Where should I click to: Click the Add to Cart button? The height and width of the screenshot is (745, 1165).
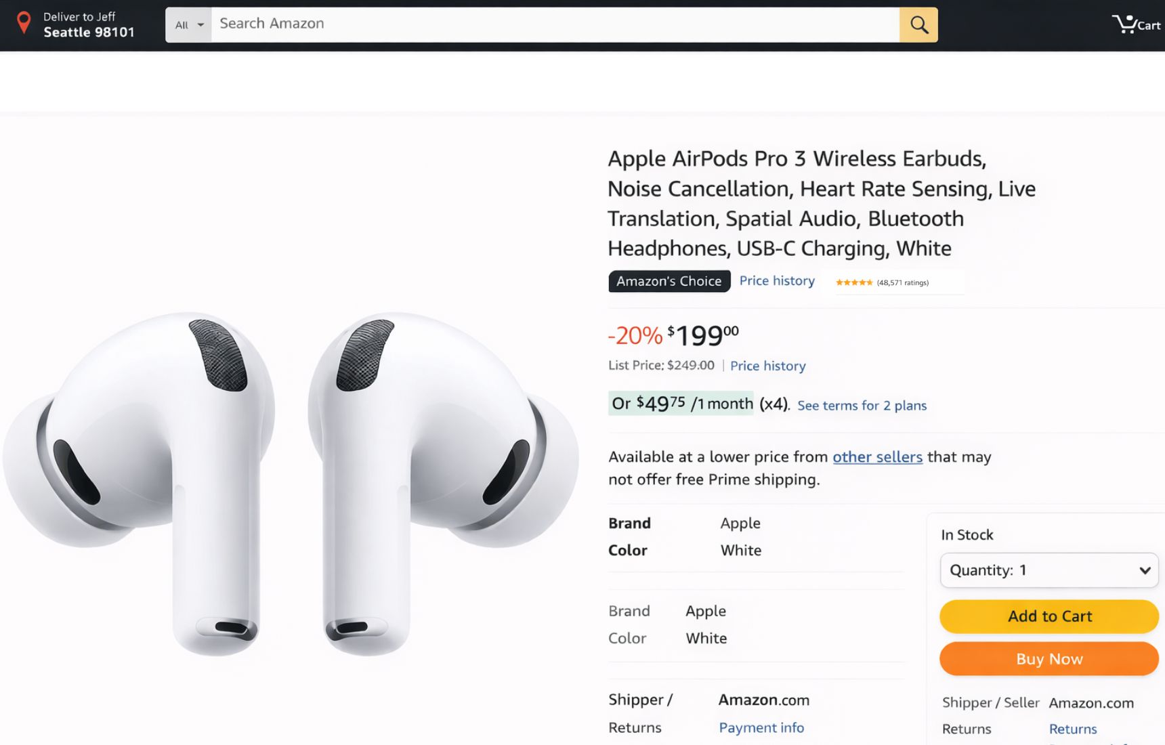(1048, 616)
